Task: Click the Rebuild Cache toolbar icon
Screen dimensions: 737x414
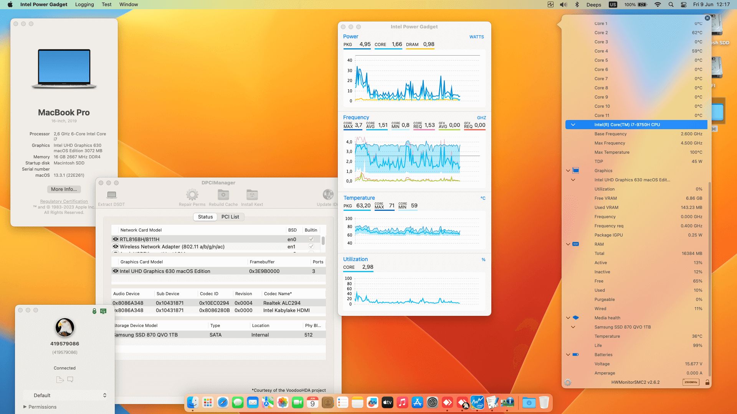Action: [223, 195]
